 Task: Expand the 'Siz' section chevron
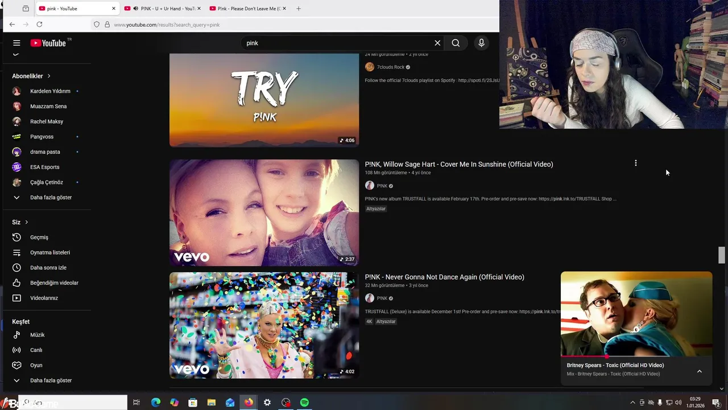[x=26, y=222]
